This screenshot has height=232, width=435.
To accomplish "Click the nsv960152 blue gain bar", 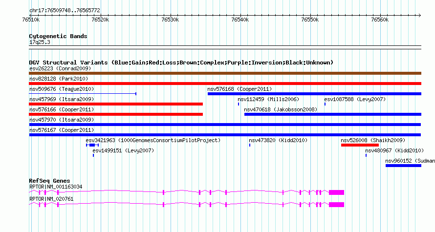I will [403, 166].
